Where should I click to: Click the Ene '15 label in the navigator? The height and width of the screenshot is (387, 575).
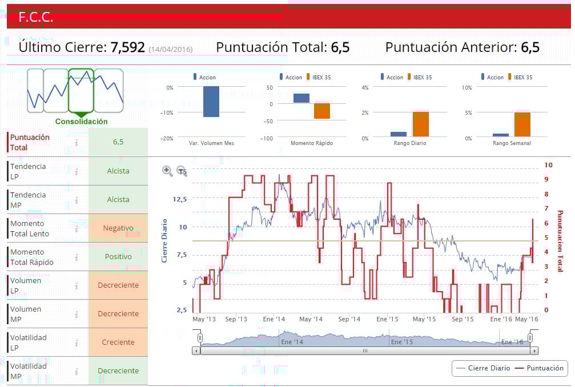coord(401,342)
